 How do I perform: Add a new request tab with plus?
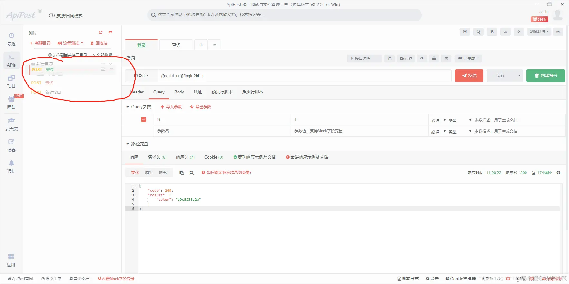(201, 45)
